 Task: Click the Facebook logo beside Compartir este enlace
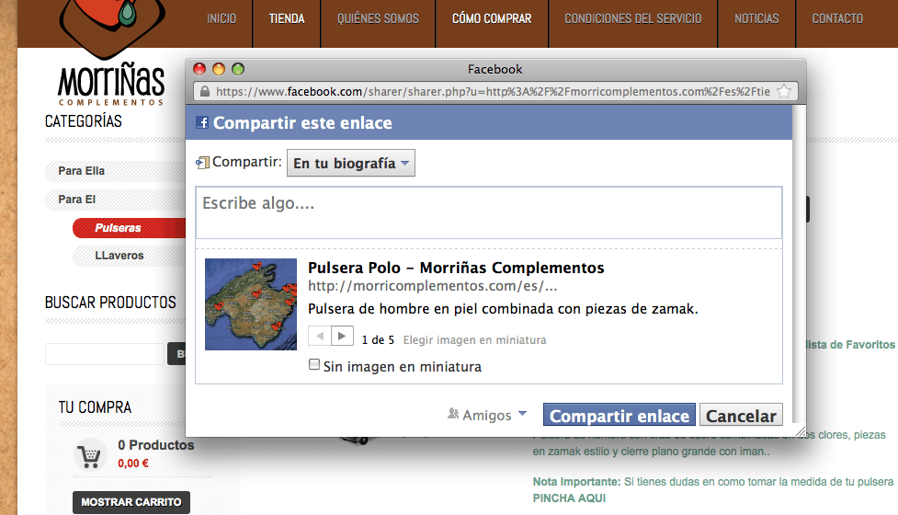point(201,122)
